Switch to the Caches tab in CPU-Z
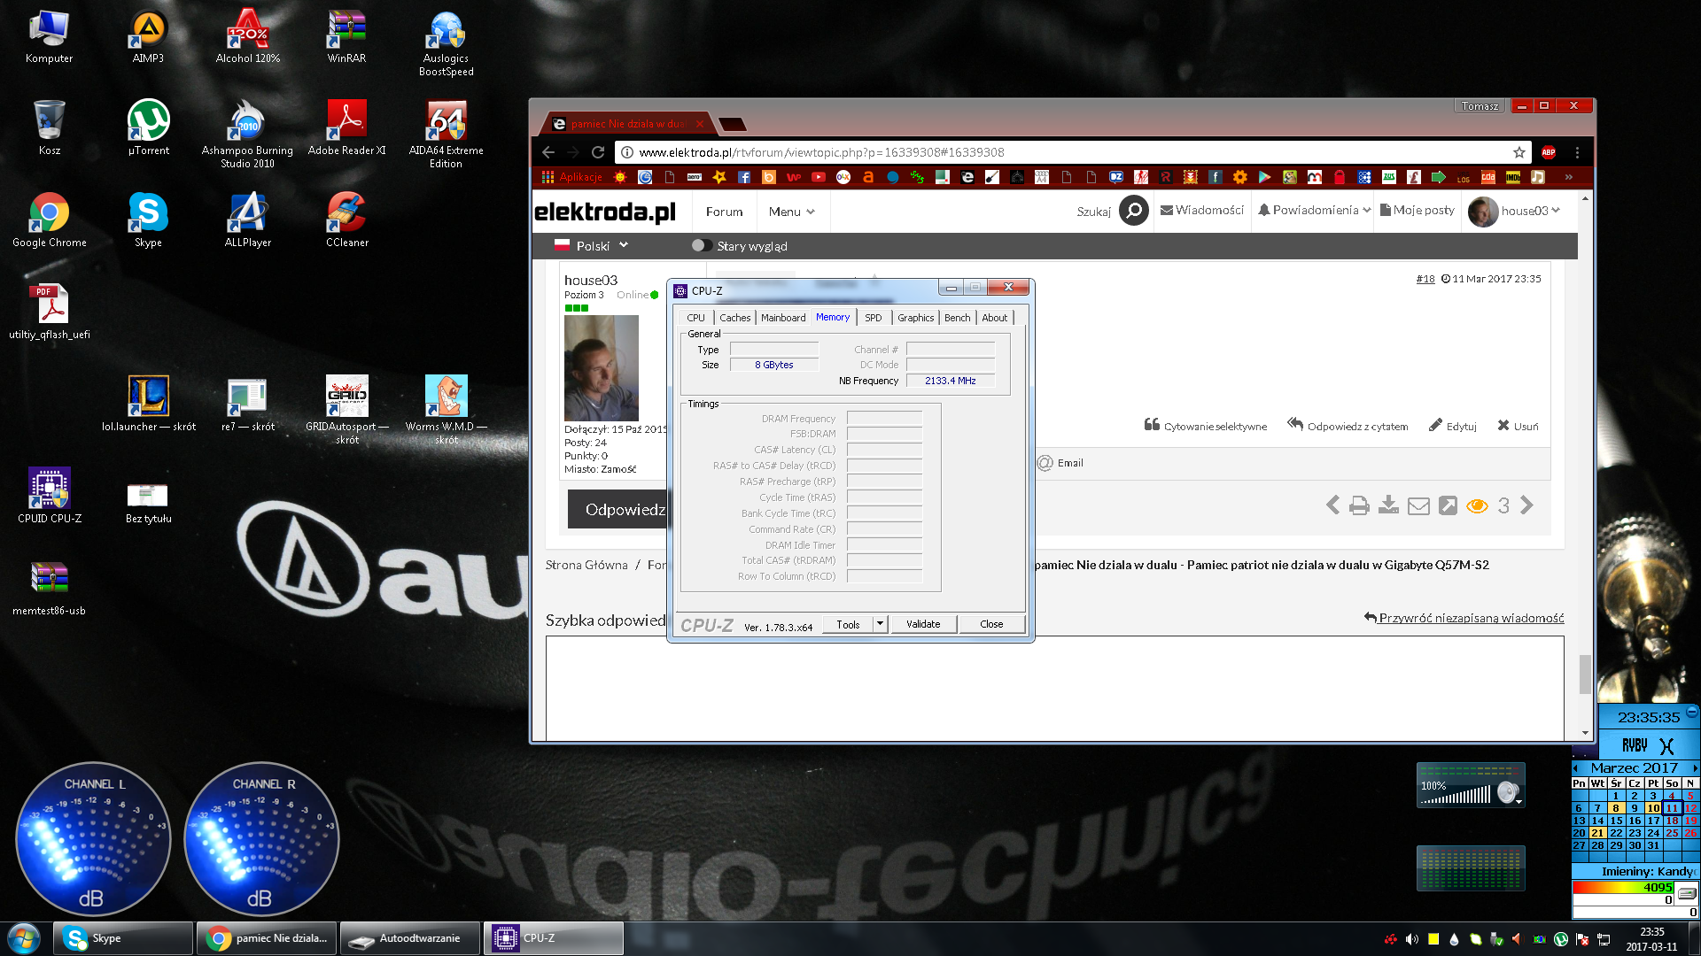This screenshot has width=1701, height=956. 734,318
